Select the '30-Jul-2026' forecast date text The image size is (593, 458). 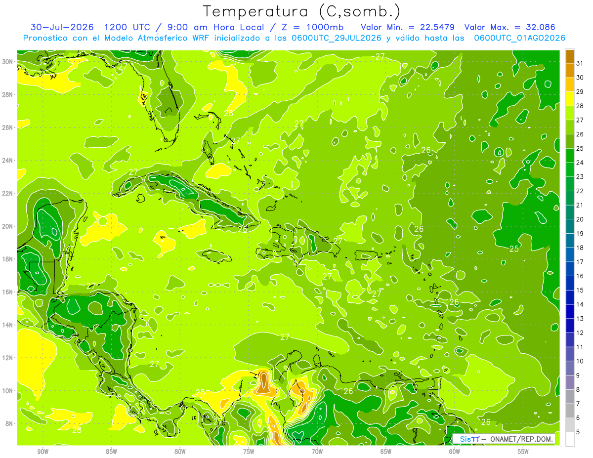62,27
